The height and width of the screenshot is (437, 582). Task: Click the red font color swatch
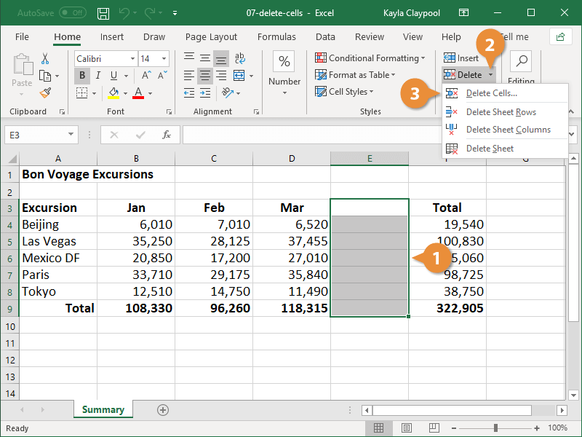138,93
